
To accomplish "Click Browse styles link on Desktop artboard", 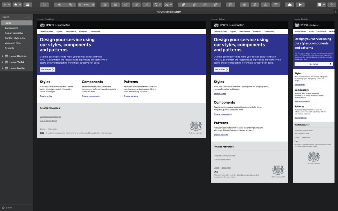I will pos(46,96).
